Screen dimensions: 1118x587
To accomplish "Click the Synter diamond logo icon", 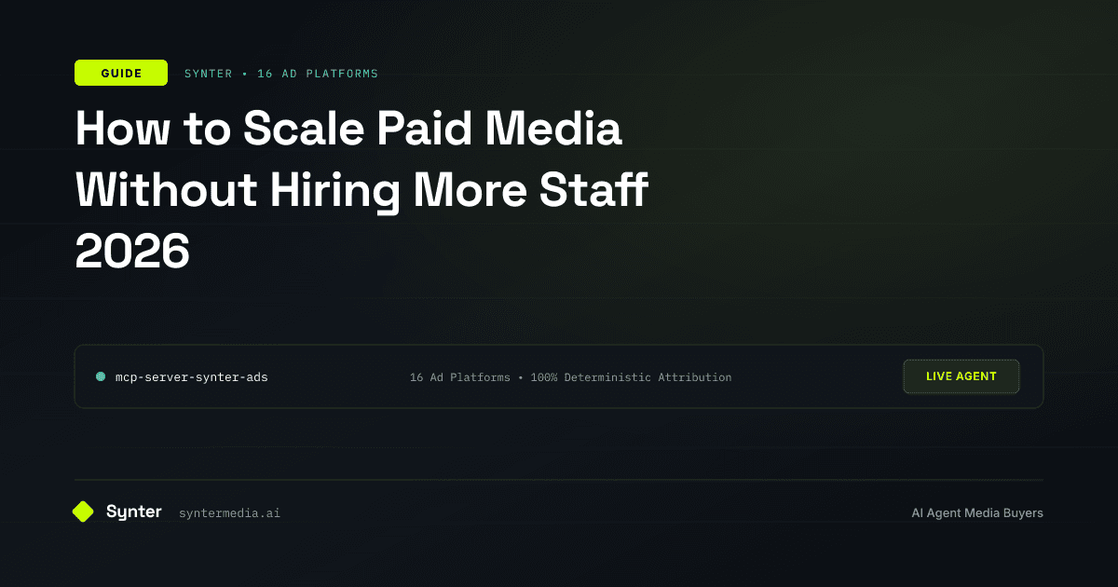I will (x=83, y=512).
